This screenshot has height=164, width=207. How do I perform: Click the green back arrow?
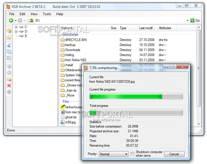point(11,20)
